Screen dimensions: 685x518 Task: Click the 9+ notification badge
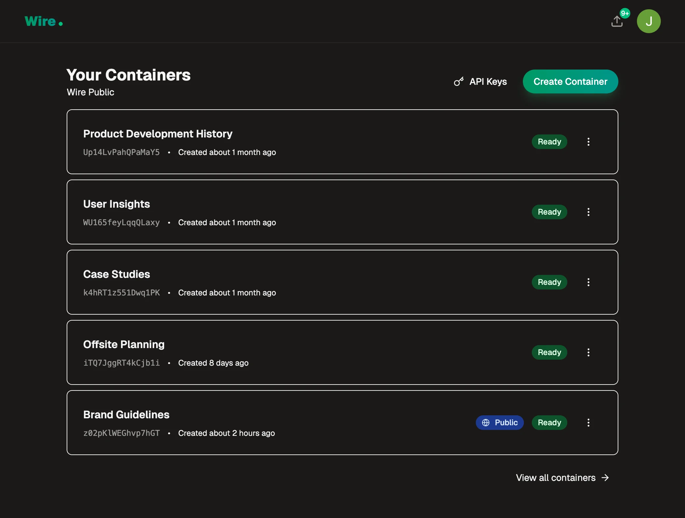tap(625, 13)
